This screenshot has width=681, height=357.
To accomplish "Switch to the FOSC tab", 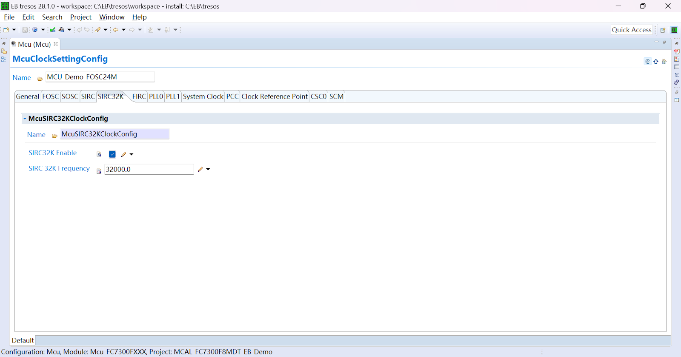I will (x=50, y=96).
